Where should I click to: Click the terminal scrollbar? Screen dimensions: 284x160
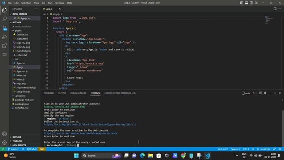coord(283,128)
